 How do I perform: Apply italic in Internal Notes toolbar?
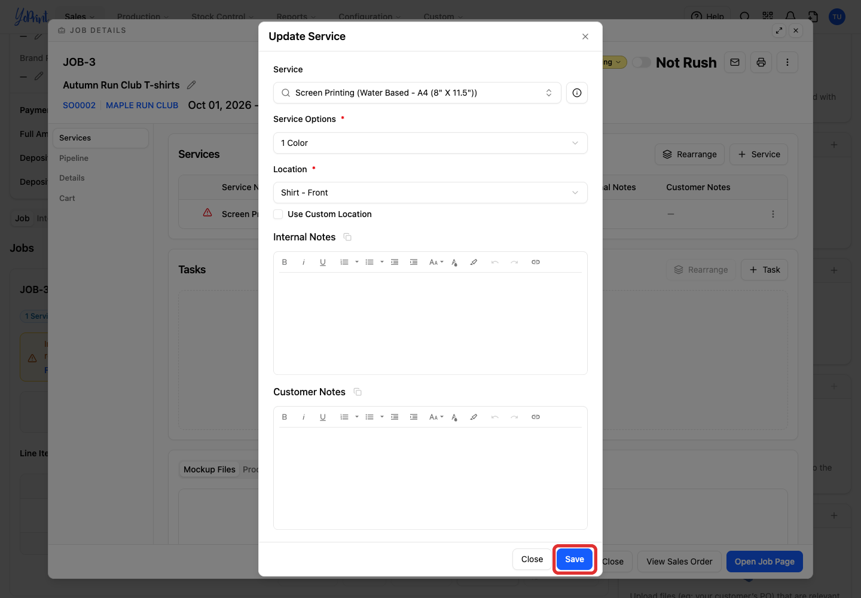(x=304, y=262)
